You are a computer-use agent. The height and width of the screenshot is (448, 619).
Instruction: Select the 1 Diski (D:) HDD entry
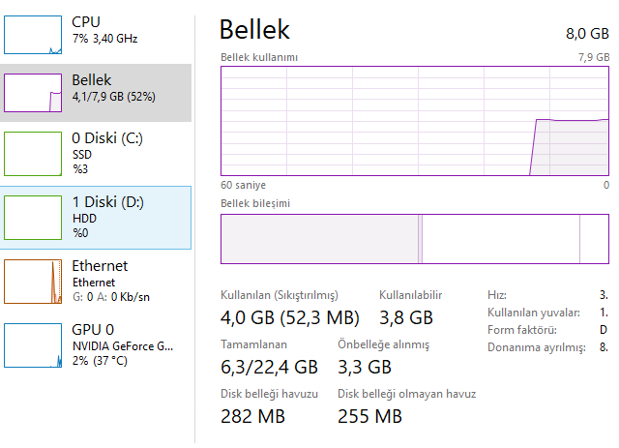pyautogui.click(x=96, y=218)
